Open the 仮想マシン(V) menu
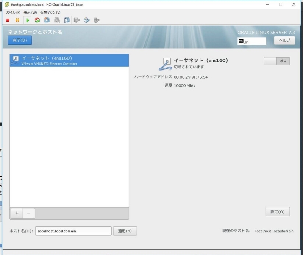 coord(50,13)
